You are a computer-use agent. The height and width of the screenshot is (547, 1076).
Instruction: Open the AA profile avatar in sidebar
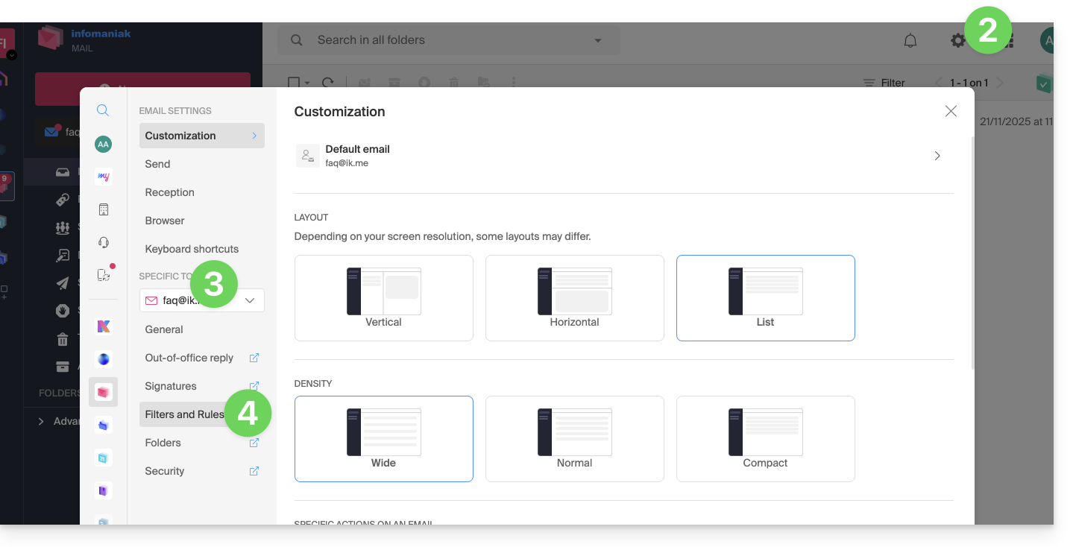pos(103,145)
